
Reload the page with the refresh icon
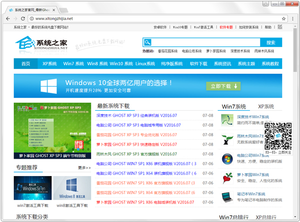click(23, 18)
